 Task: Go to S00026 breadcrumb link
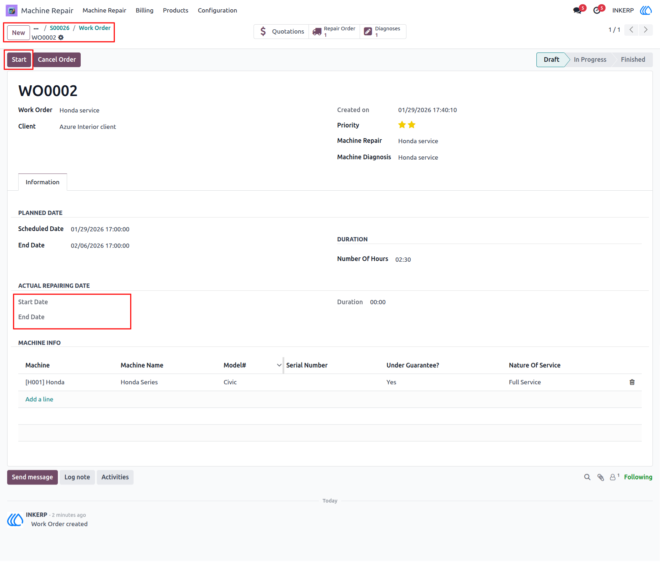click(60, 28)
